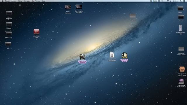The image size is (187, 105).
Task: Select the My Egyptian City zip archive
Action: 182,69
